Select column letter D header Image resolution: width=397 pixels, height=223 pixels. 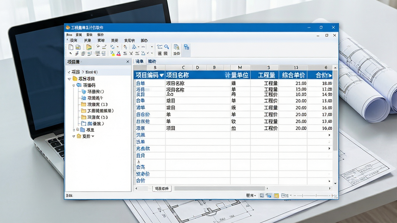(x=197, y=67)
